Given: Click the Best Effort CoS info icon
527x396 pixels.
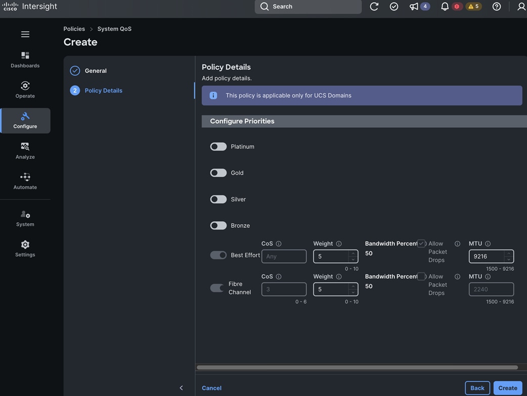Looking at the screenshot, I should [x=279, y=243].
